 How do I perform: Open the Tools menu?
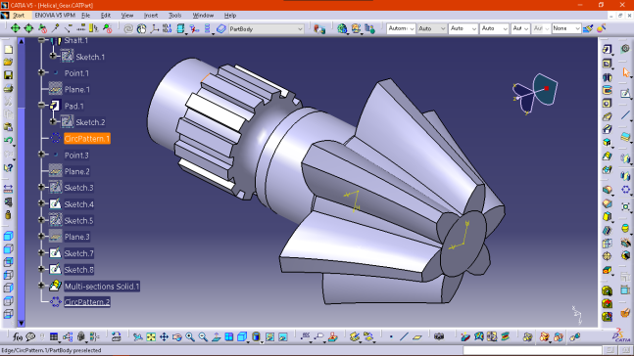(x=174, y=16)
